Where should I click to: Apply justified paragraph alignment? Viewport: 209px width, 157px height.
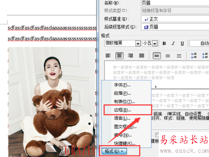tap(142, 56)
